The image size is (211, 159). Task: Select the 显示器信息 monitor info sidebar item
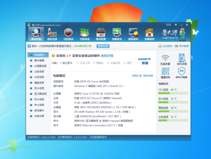(38, 94)
